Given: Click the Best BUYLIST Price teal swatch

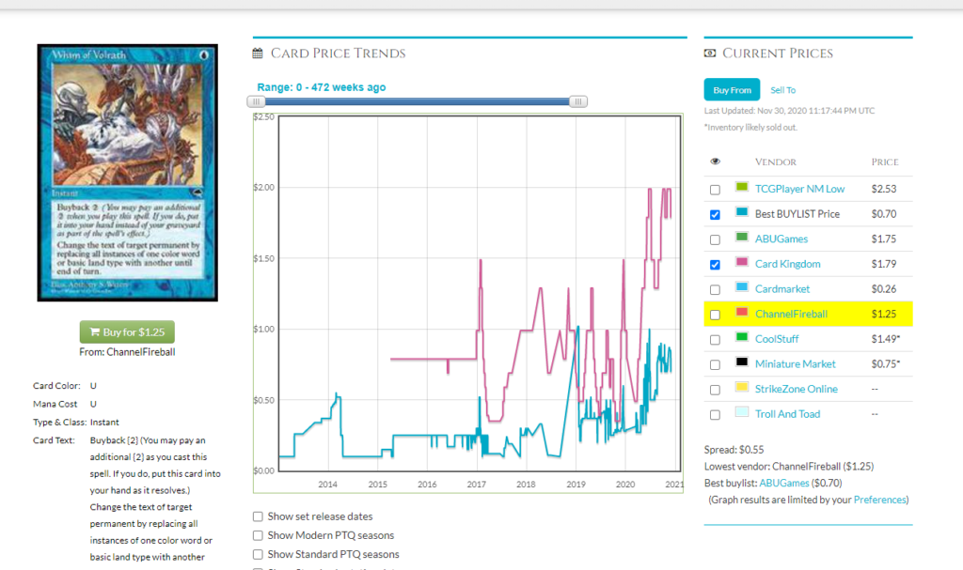Looking at the screenshot, I should [742, 211].
